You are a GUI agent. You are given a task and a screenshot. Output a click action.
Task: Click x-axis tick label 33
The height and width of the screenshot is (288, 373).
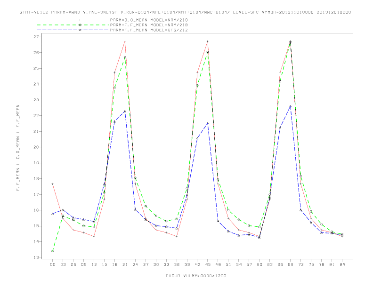[x=166, y=264]
